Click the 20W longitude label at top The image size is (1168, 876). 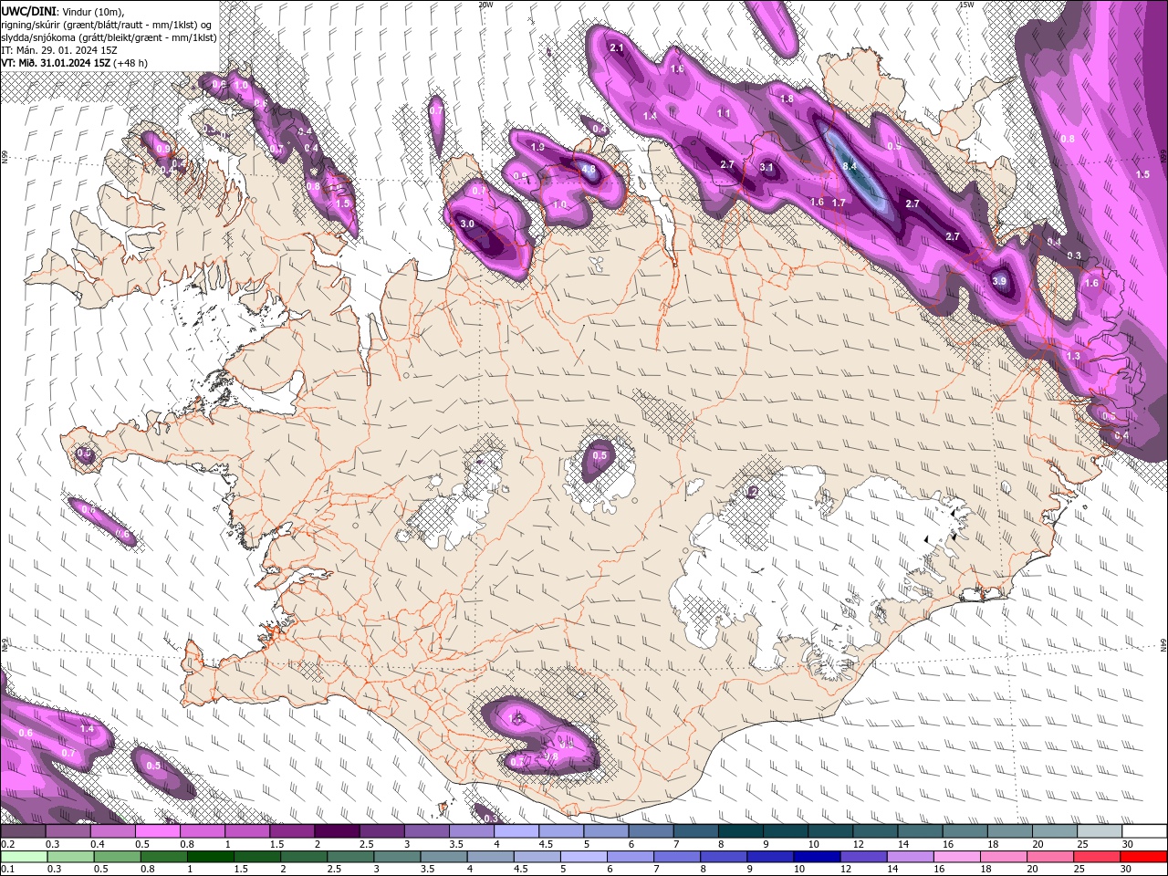click(485, 5)
